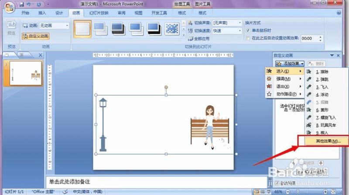349x195 pixels.
Task: Click the help icon on ribbon
Action: point(339,13)
